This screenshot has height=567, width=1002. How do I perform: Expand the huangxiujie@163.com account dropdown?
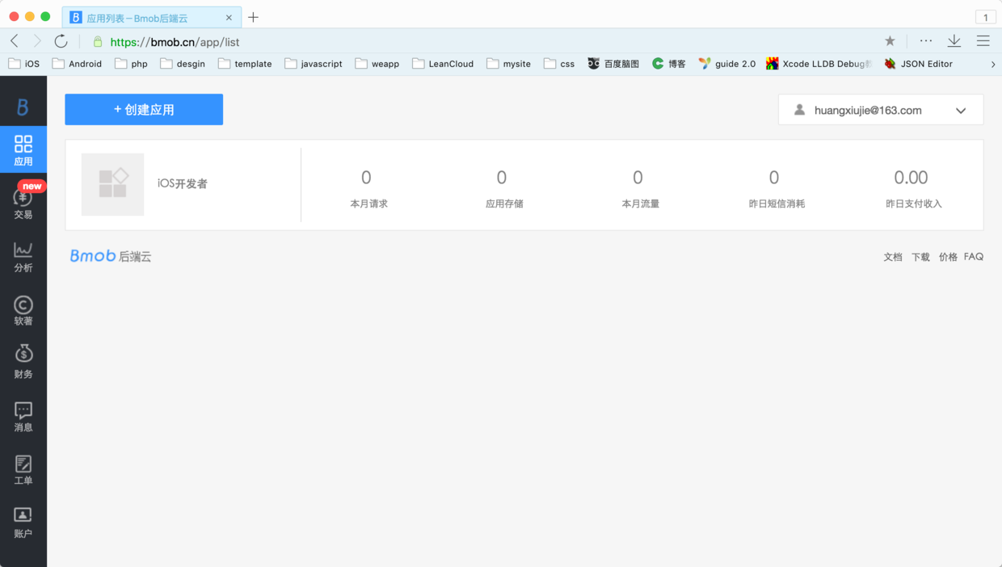click(x=881, y=110)
